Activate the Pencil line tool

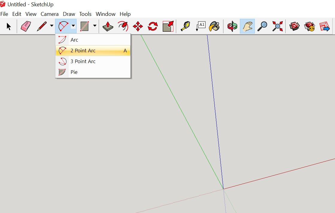[x=41, y=26]
